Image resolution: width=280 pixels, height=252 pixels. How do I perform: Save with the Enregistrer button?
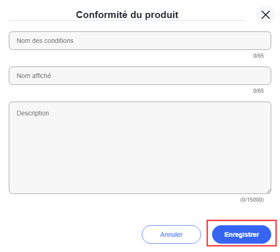[241, 235]
